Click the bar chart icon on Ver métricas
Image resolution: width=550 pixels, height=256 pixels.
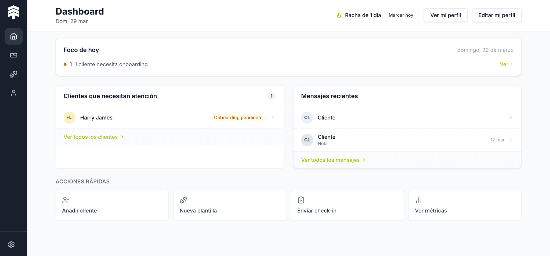point(419,200)
